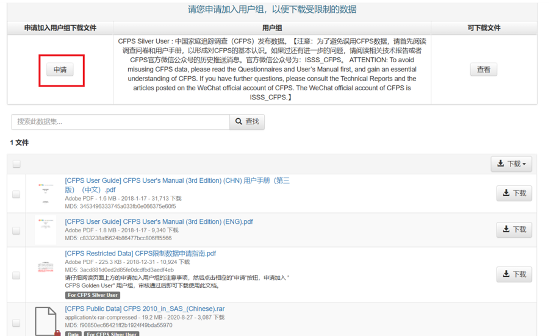The width and height of the screenshot is (549, 336).
Task: Open the CFPS User's Manual (3rd Edition) (ENG).pdf link
Action: click(x=159, y=221)
